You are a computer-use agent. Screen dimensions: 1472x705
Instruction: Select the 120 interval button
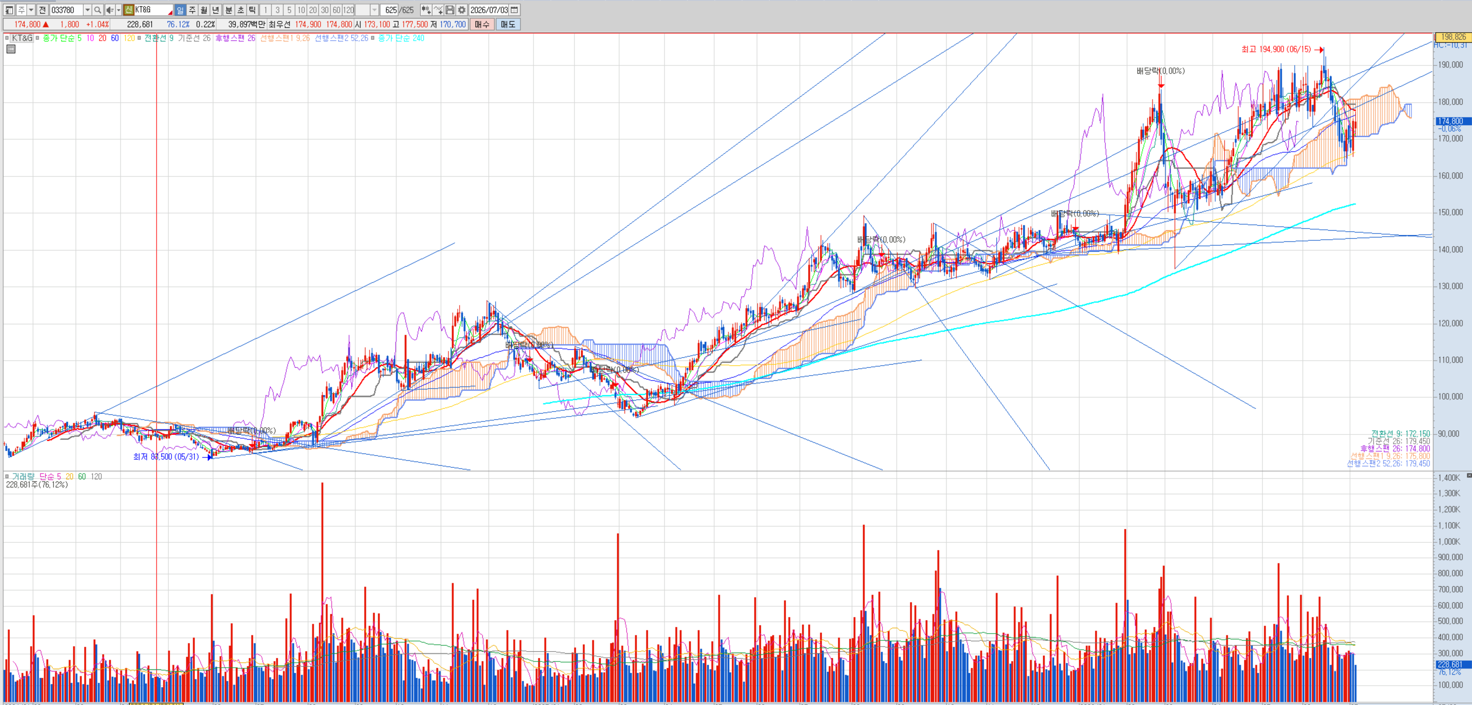coord(349,10)
